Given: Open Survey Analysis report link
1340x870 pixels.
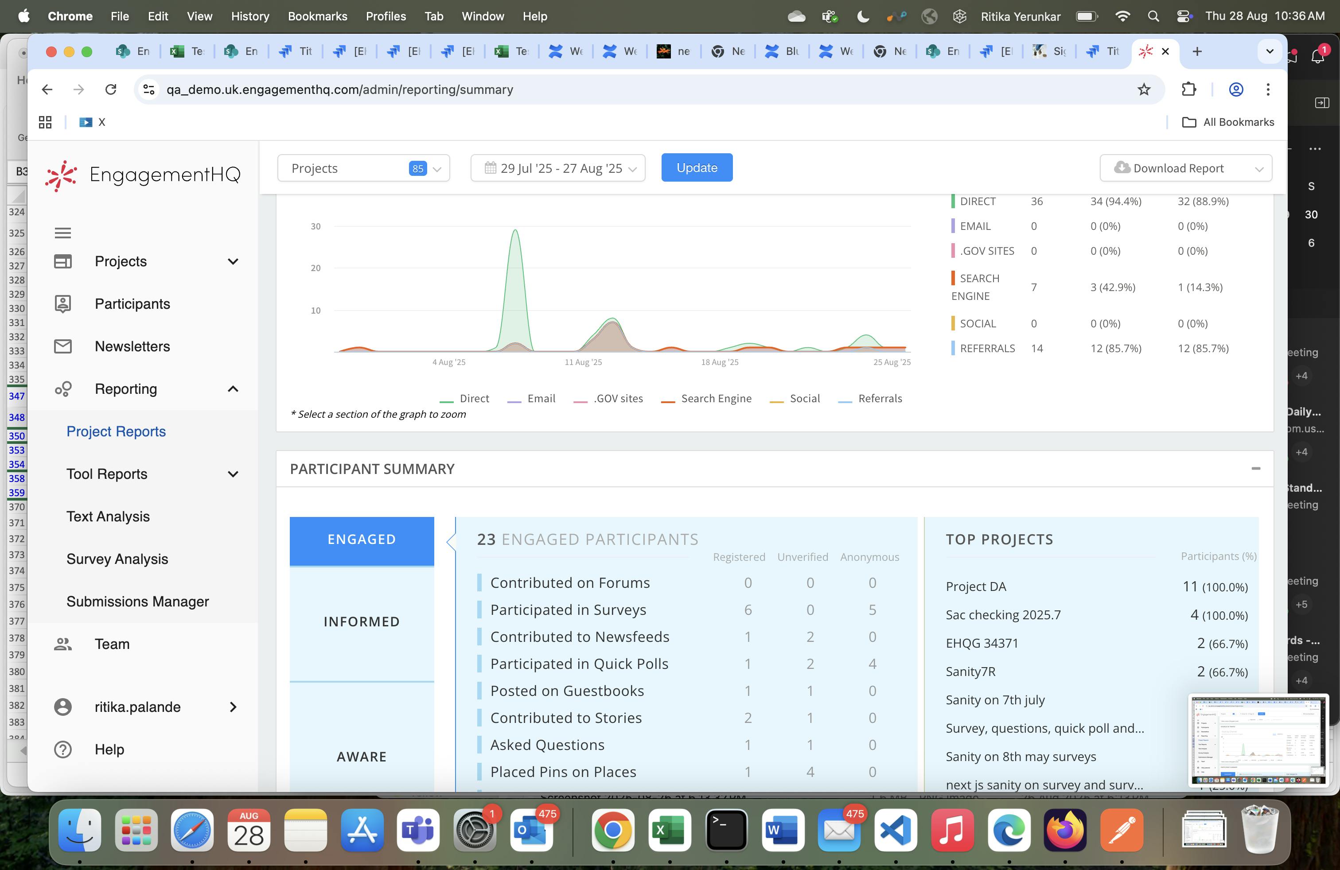Looking at the screenshot, I should point(117,559).
